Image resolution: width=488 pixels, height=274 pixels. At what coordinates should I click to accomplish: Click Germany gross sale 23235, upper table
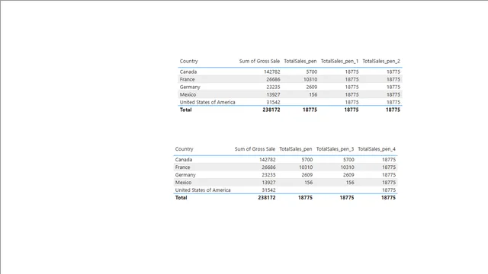273,87
